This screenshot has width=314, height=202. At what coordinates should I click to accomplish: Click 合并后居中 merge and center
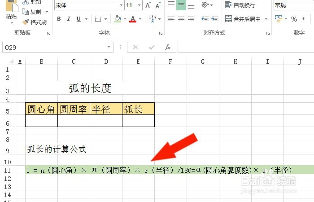pos(243,19)
